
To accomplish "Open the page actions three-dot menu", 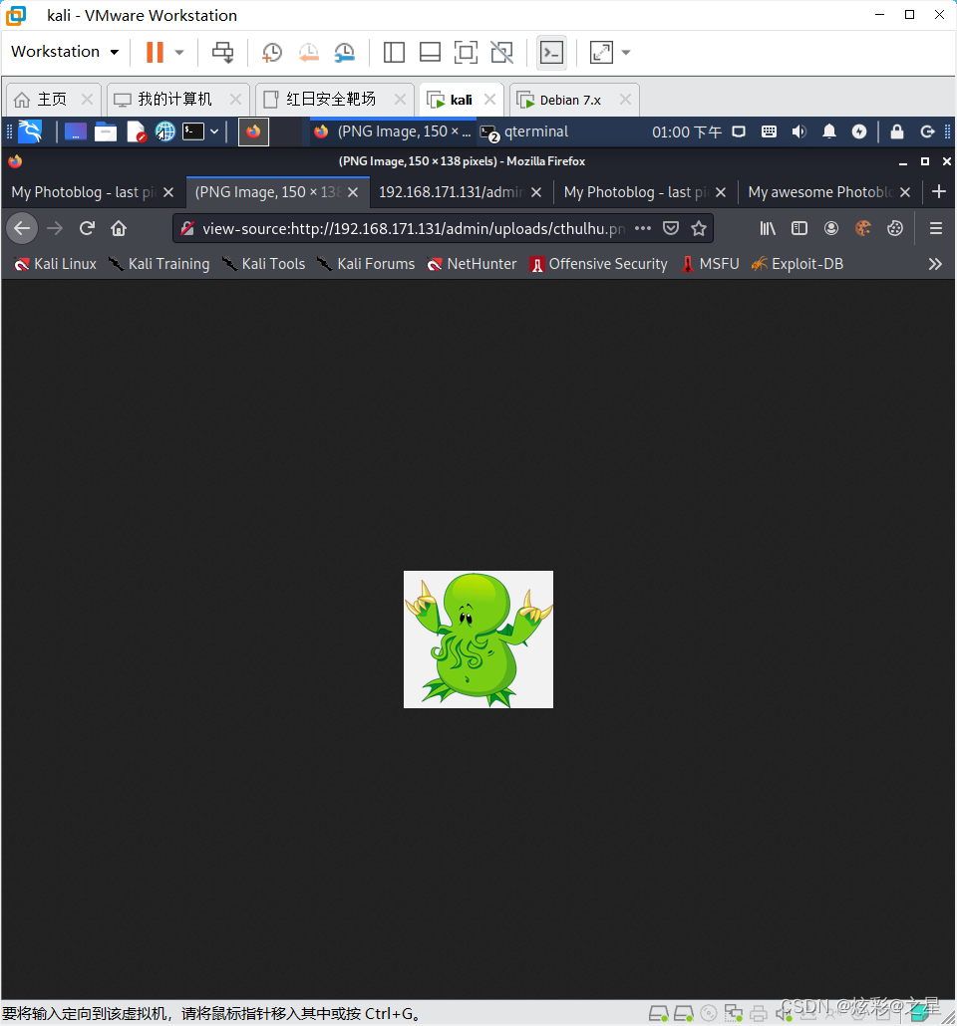I will (x=643, y=228).
